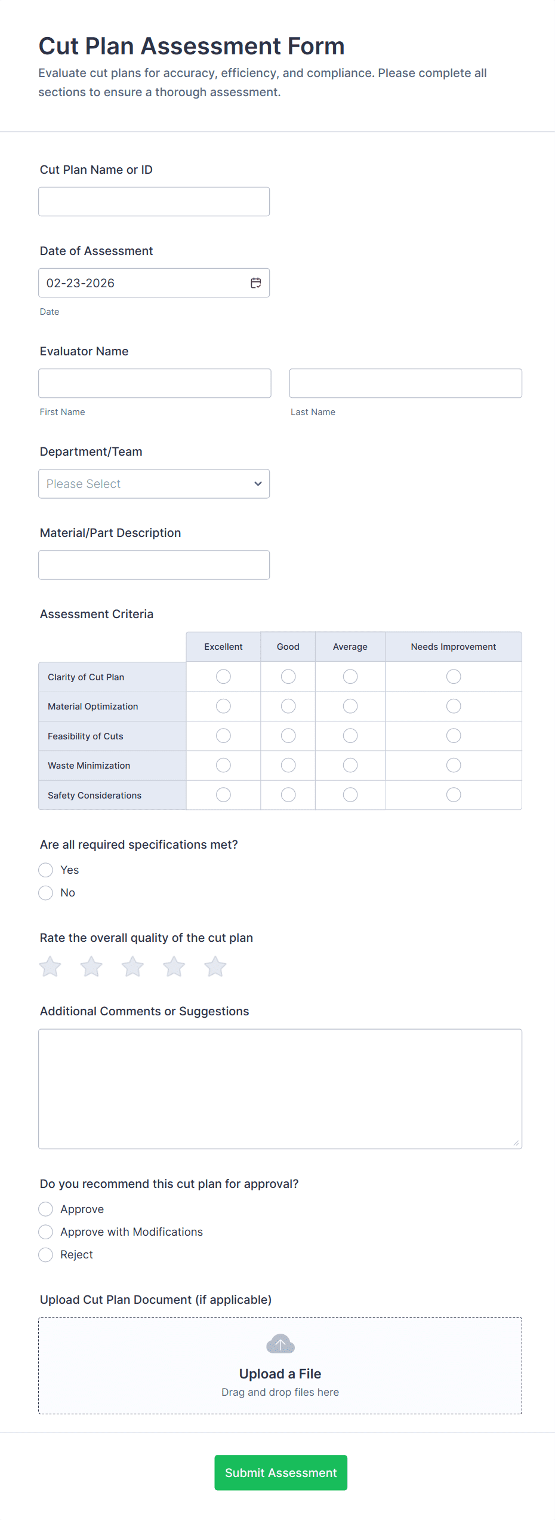The height and width of the screenshot is (1520, 555).
Task: Click the Date of Assessment field
Action: pos(143,283)
